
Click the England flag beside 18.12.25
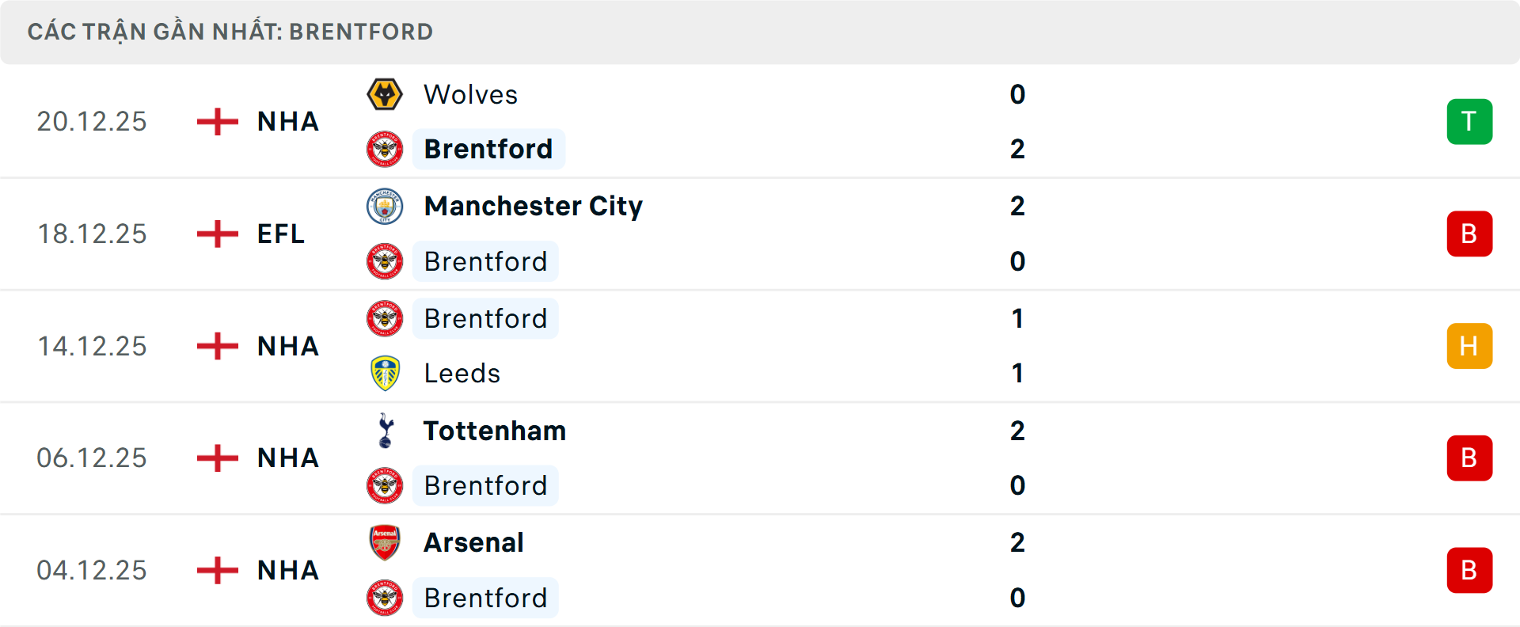(215, 234)
